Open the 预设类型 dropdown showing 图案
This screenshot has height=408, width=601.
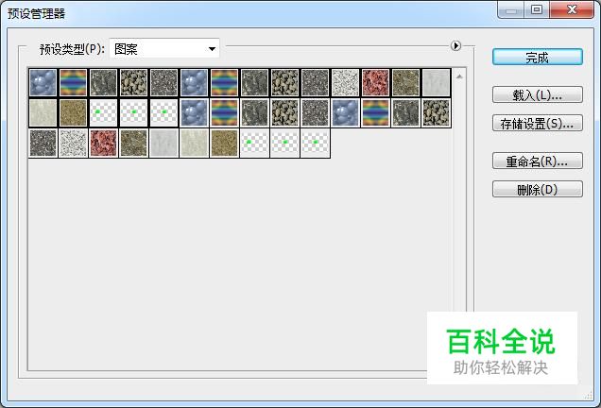click(x=164, y=49)
